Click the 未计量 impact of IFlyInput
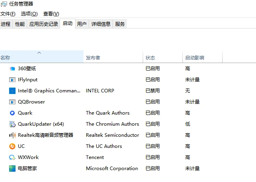Viewport: 256px width, 182px height. click(x=192, y=80)
